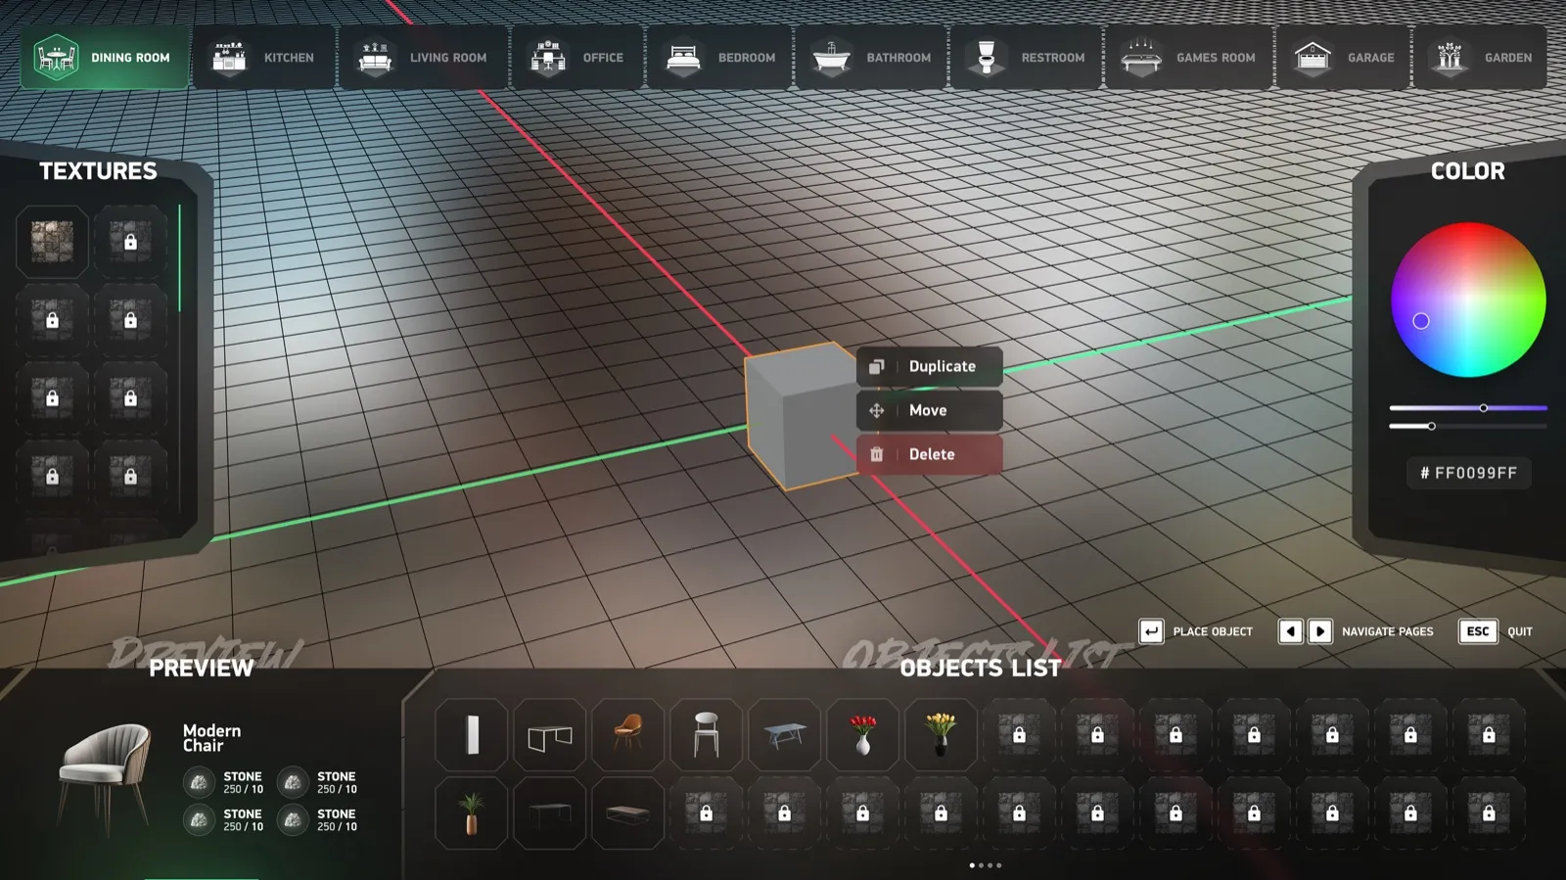Click the Duplicate icon in the context menu
Screen dimensions: 1566x880
click(x=877, y=366)
